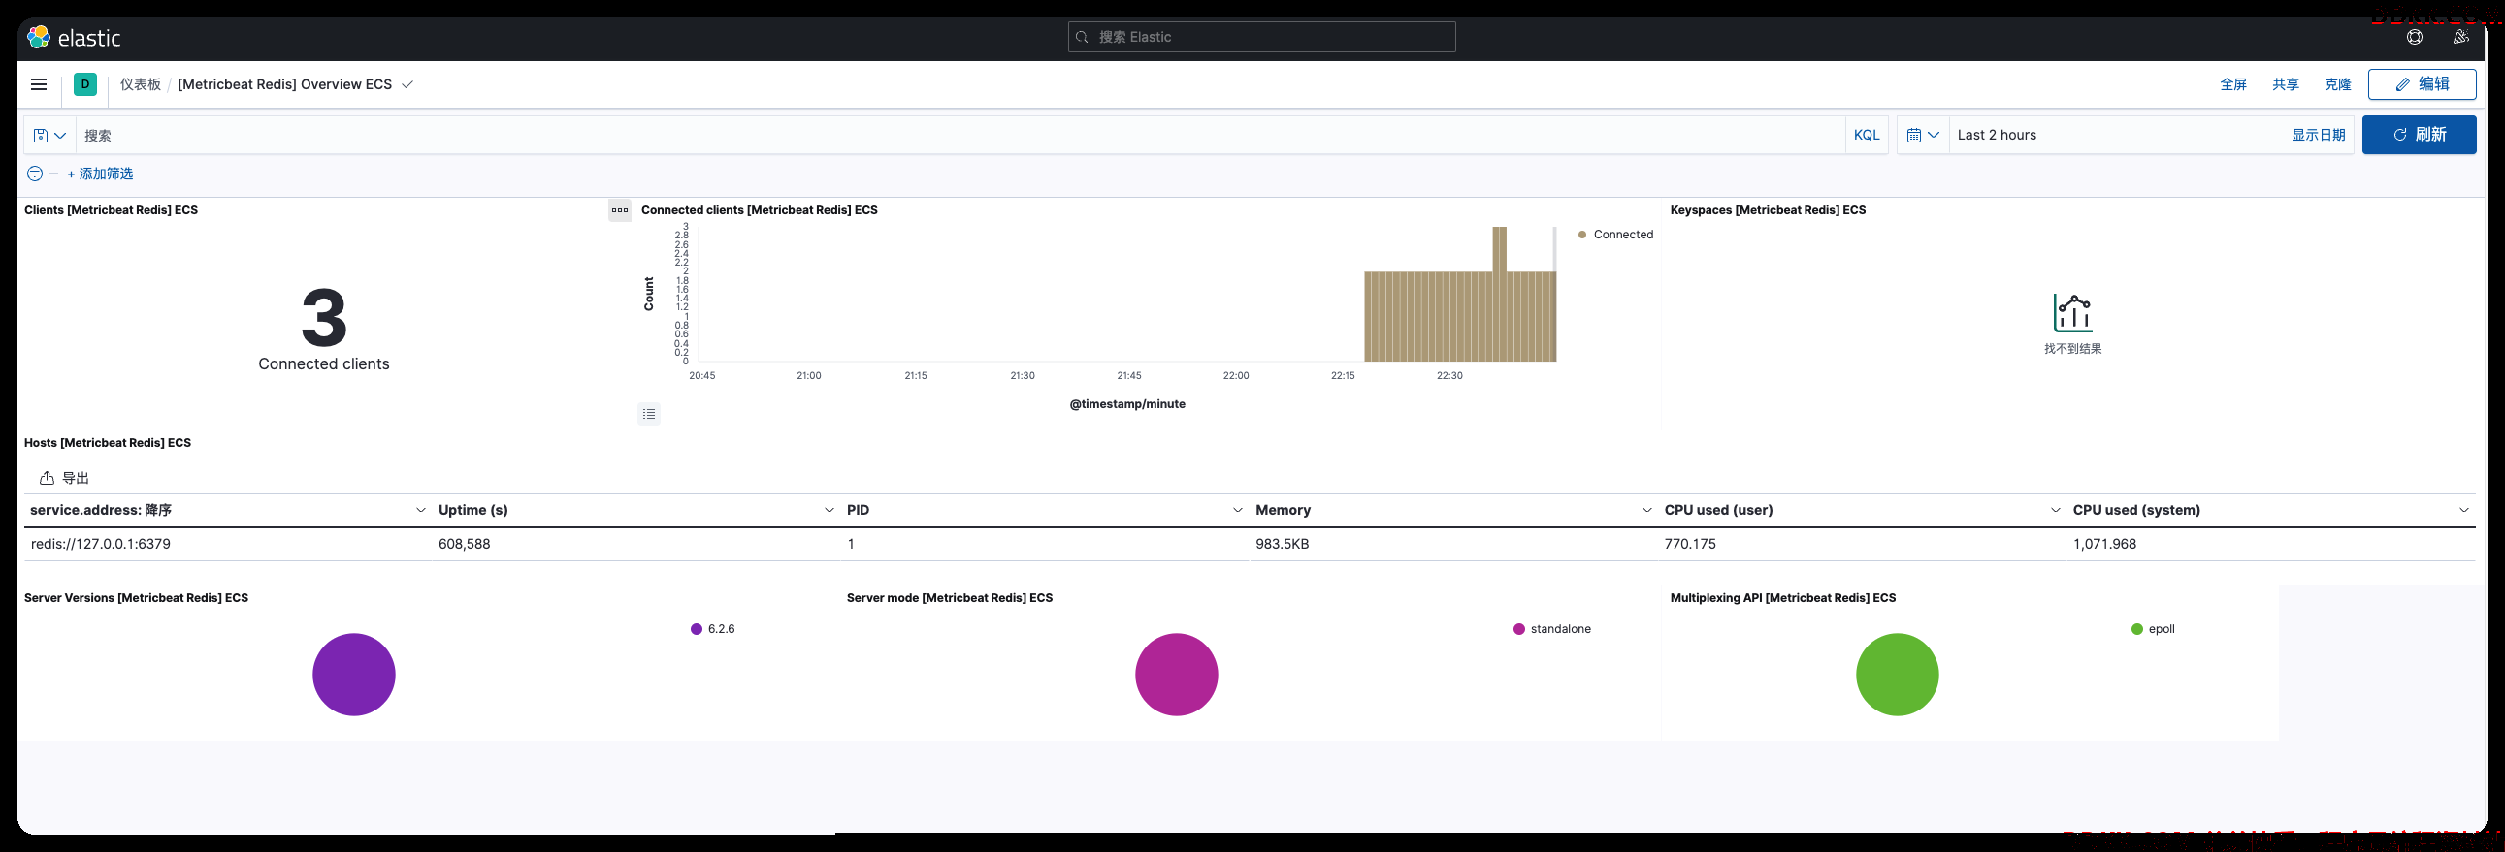Image resolution: width=2505 pixels, height=852 pixels.
Task: Clone the dashboard
Action: click(2337, 84)
